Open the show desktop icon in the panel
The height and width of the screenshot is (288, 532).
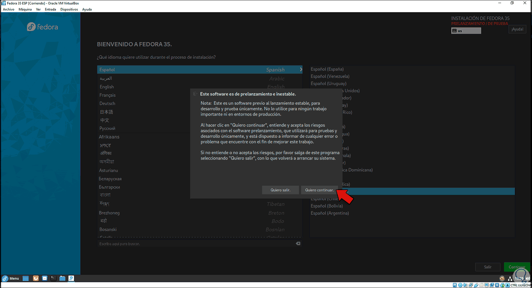click(26, 278)
